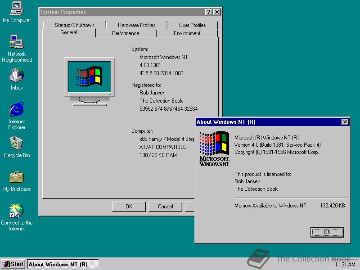Click the About Windows NT (R) taskbar button

(63, 265)
